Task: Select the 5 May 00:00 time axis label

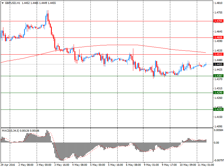Action: click(98, 165)
